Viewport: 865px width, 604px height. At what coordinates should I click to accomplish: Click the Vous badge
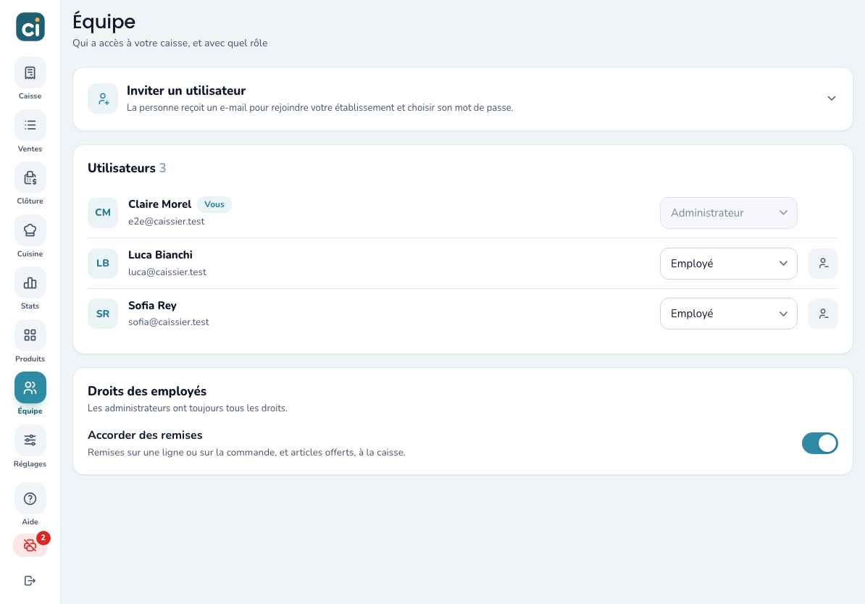(x=214, y=205)
